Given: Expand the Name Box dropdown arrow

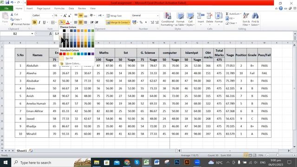Looking at the screenshot, I should pyautogui.click(x=32, y=33).
